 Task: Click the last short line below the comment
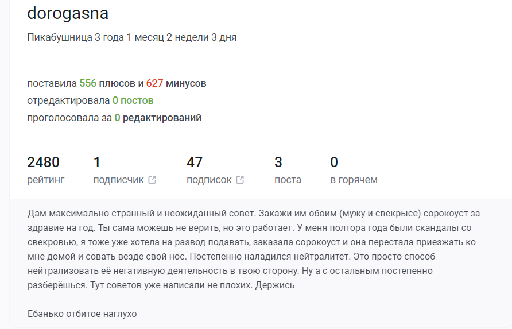click(x=82, y=313)
